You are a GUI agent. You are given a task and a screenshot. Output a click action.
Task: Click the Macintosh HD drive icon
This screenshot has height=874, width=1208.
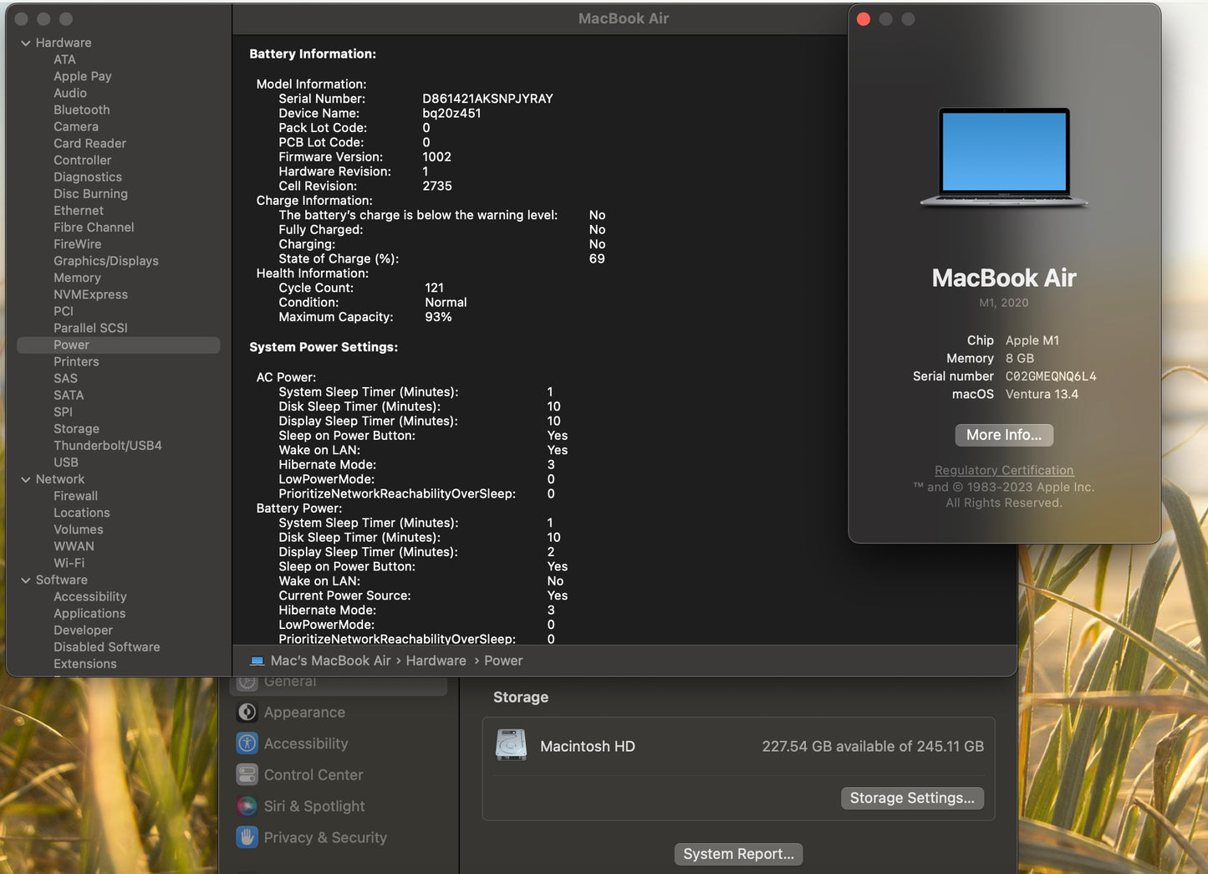(511, 745)
